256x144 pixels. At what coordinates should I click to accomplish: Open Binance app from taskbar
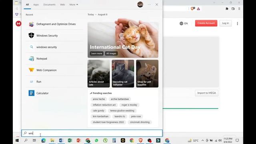[x=123, y=140]
